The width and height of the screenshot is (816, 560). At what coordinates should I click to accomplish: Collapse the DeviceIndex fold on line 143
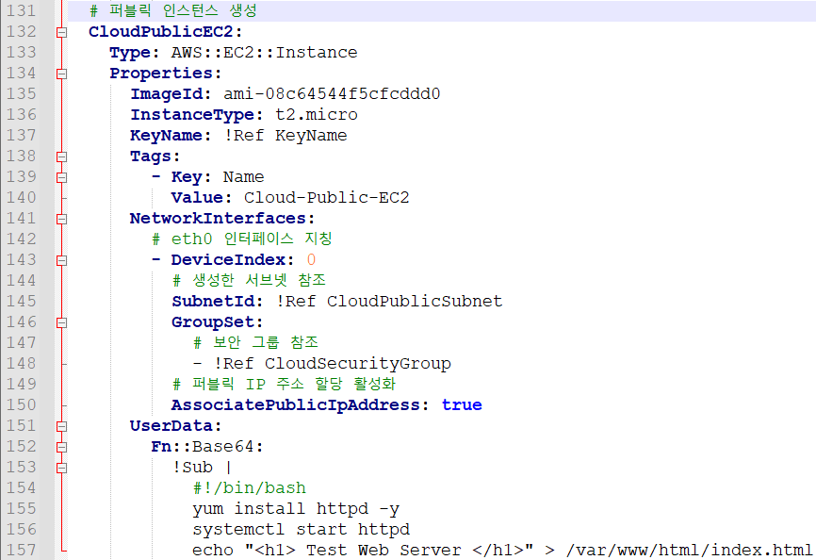(x=61, y=260)
